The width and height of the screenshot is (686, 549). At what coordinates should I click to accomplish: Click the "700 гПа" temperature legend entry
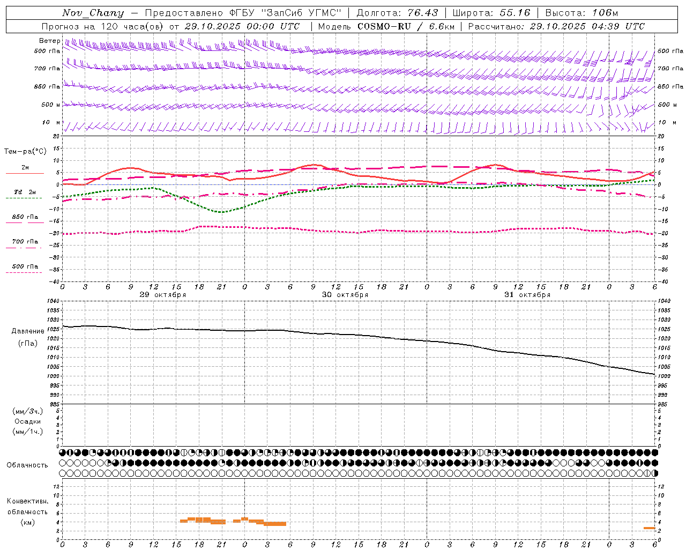(25, 242)
